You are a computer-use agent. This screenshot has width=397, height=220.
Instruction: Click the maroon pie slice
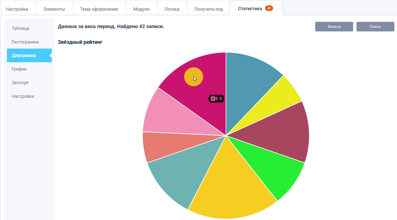tap(286, 132)
